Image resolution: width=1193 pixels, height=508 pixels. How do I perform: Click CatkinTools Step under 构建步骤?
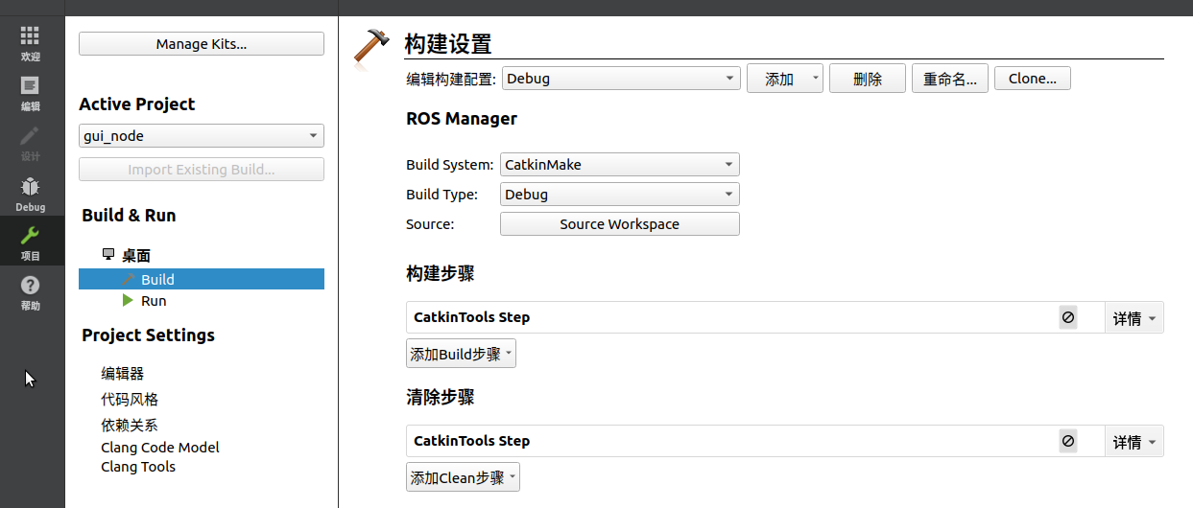(471, 317)
